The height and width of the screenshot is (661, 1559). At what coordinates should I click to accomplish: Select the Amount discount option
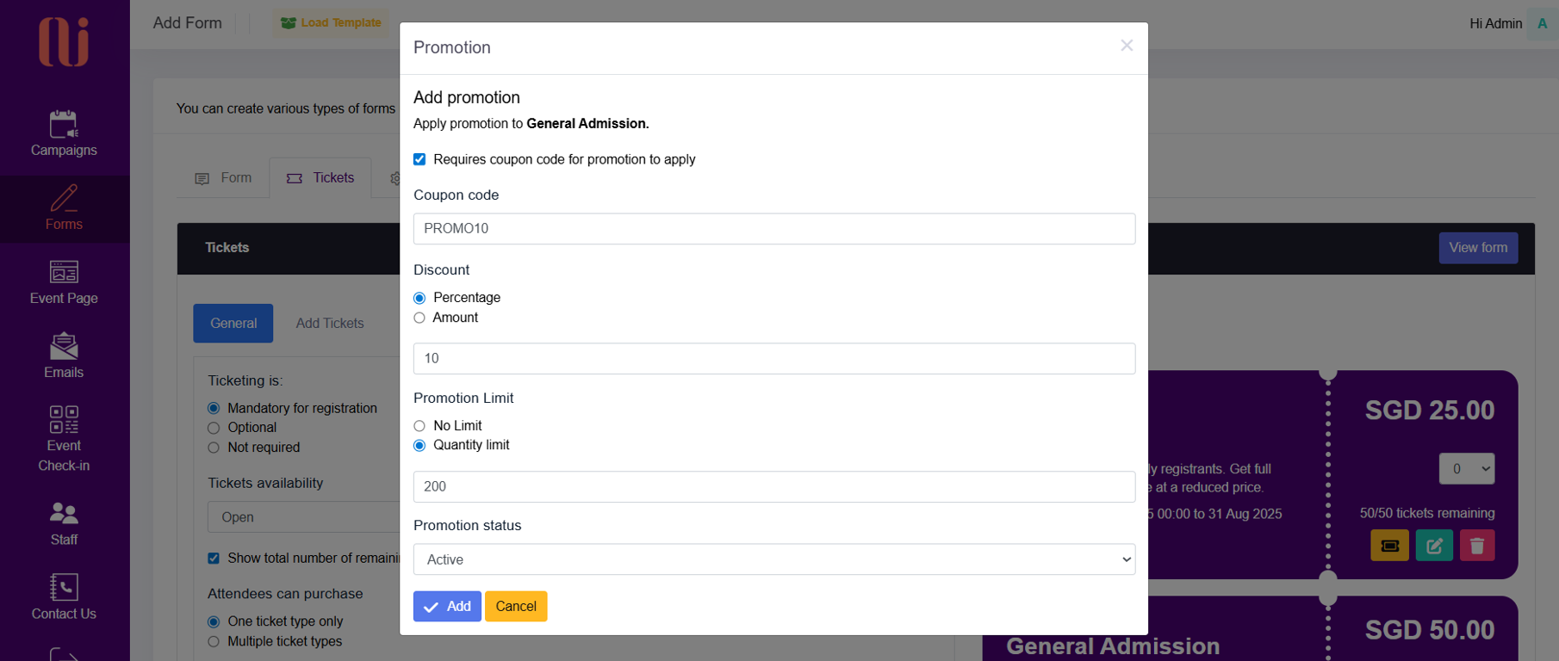[419, 318]
